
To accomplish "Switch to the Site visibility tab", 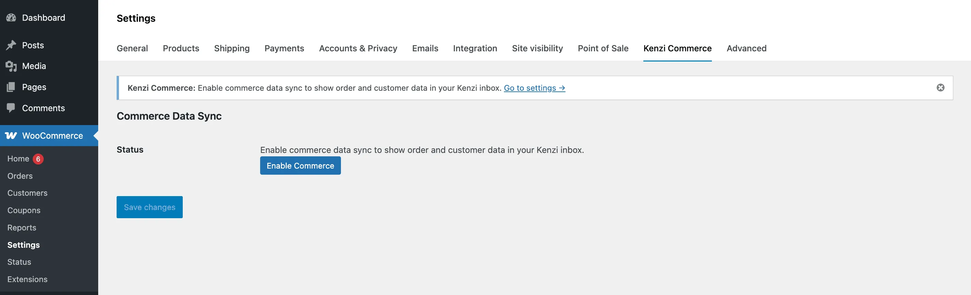I will [x=537, y=49].
